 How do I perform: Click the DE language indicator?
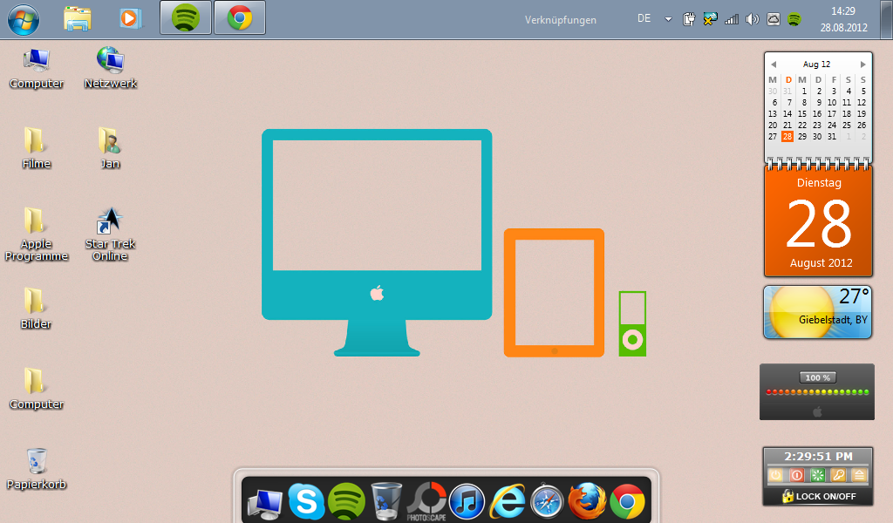[x=644, y=19]
